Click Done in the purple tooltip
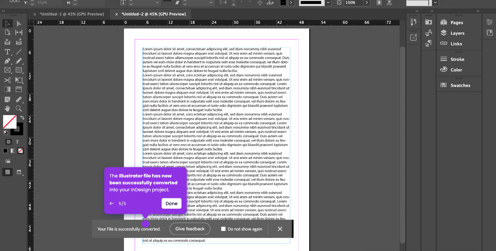Screen dimensions: 496x251 coord(171,204)
